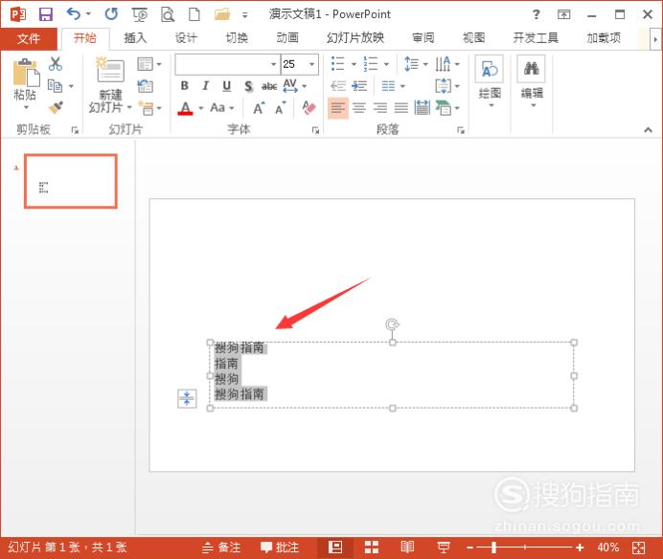
Task: Justify the paragraph text
Action: 401,108
